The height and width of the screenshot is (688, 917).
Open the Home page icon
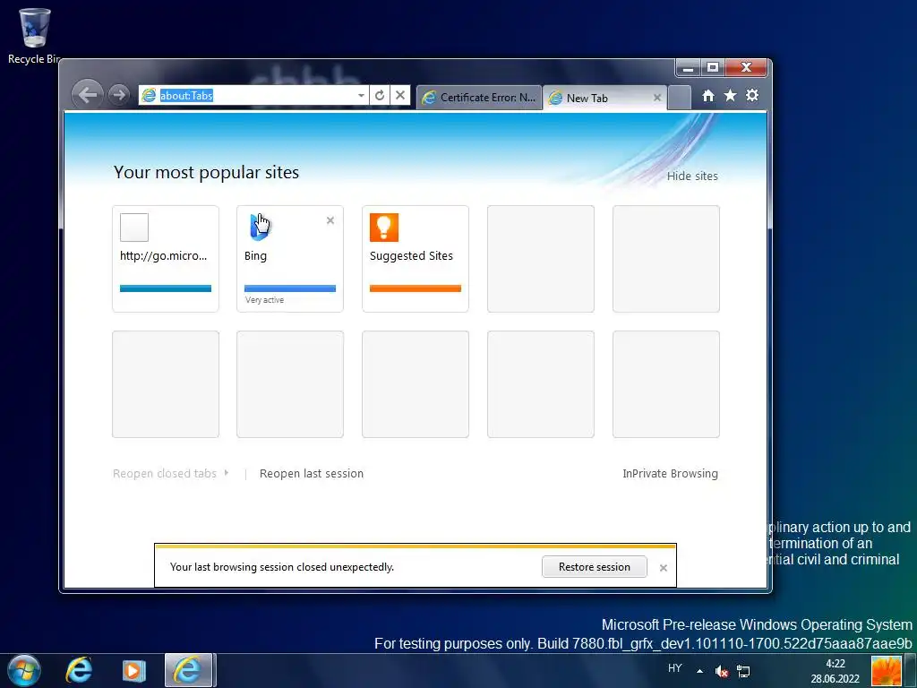pyautogui.click(x=708, y=95)
